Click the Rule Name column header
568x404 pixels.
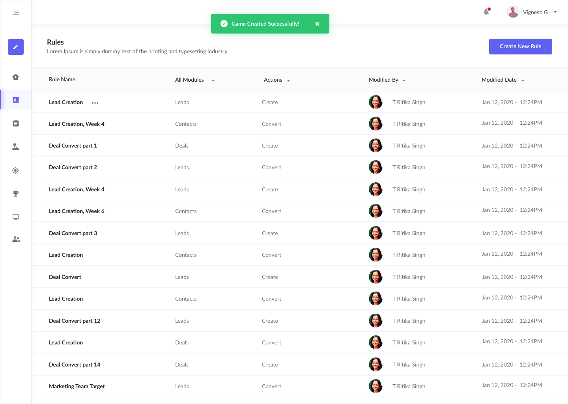click(62, 79)
